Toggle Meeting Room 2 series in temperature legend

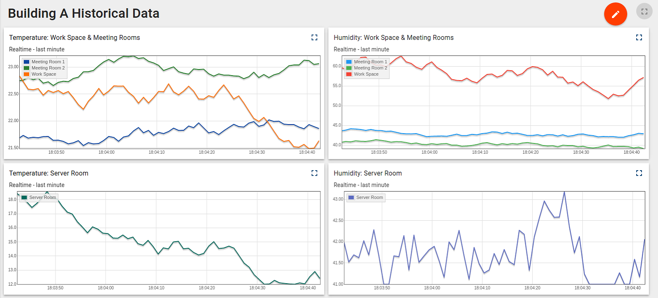pos(48,68)
